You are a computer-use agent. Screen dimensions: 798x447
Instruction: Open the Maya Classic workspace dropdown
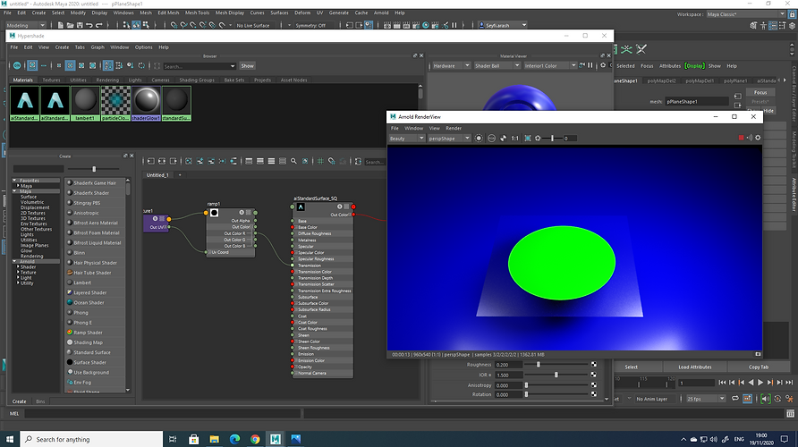[746, 14]
